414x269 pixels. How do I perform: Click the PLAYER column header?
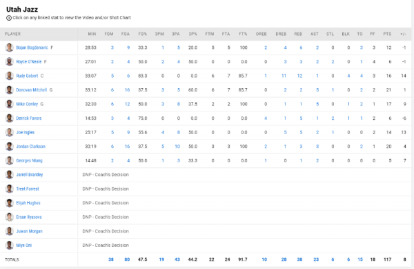coord(12,34)
